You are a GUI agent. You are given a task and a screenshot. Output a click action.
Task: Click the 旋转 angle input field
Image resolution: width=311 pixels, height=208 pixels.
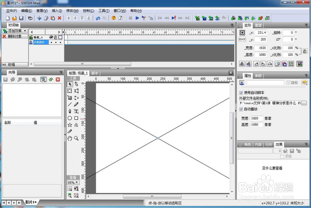289,33
